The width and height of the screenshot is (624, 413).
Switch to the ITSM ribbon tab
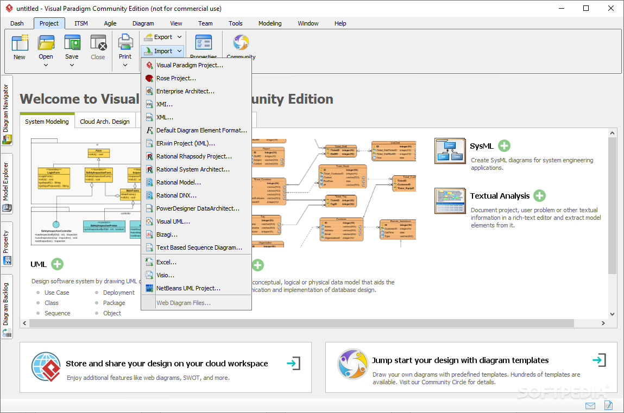click(x=81, y=23)
